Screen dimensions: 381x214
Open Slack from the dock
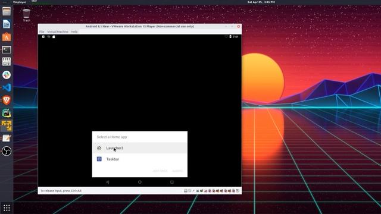(x=7, y=75)
